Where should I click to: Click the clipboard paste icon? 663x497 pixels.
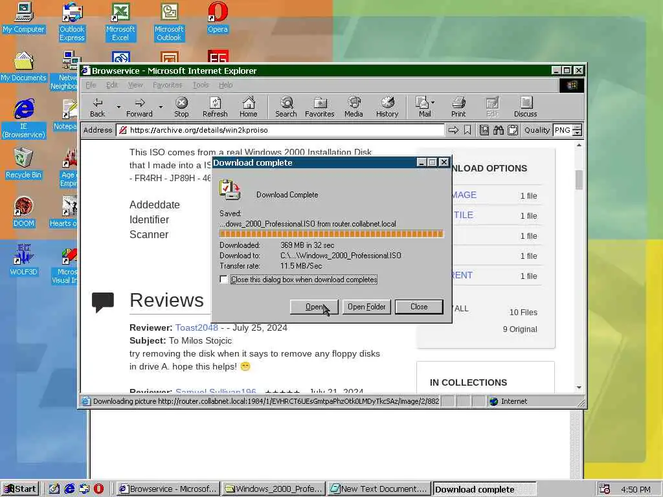pyautogui.click(x=513, y=130)
